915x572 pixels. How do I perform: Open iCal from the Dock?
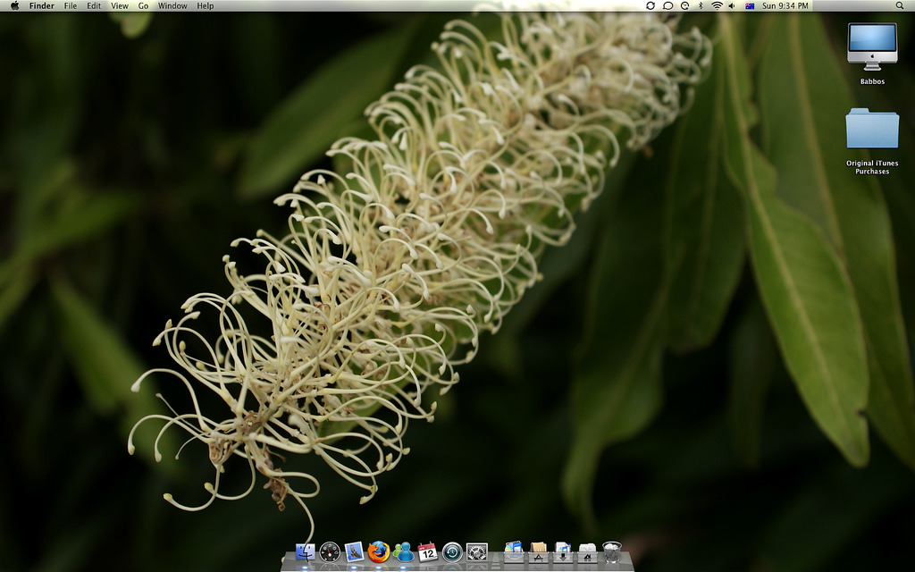(x=428, y=551)
